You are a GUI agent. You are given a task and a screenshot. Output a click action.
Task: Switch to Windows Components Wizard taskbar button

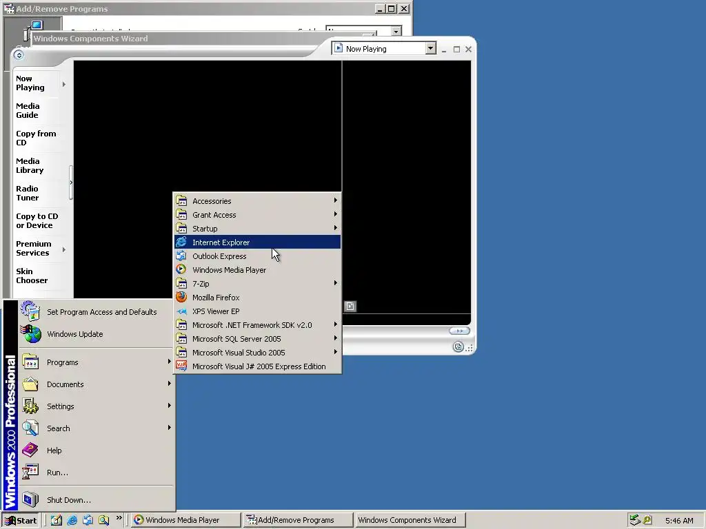410,520
